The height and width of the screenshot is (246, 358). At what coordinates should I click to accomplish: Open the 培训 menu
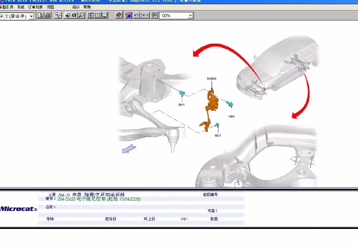tap(76, 7)
